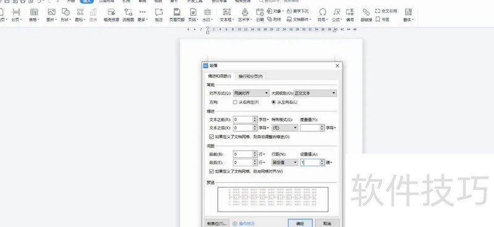Open the 窗体 form controls
This screenshot has width=494, height=227.
pos(408,15)
